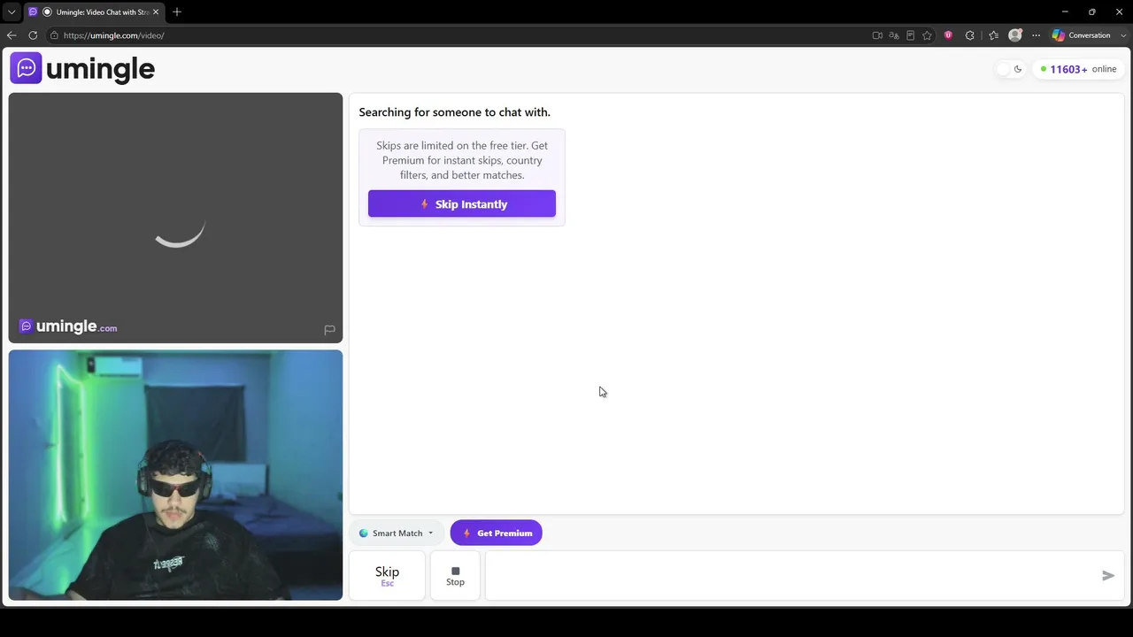
Task: Click your own webcam preview
Action: [x=175, y=475]
